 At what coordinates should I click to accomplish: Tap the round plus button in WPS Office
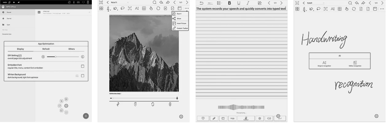pos(86,116)
